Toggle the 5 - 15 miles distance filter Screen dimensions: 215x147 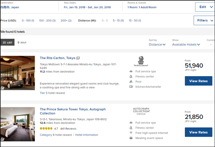point(118,21)
